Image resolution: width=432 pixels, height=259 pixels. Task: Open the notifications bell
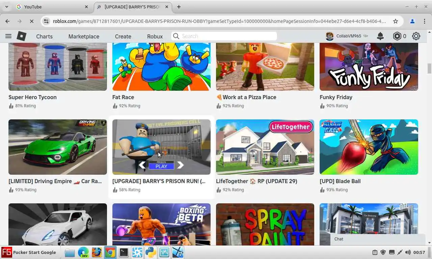tap(380, 36)
